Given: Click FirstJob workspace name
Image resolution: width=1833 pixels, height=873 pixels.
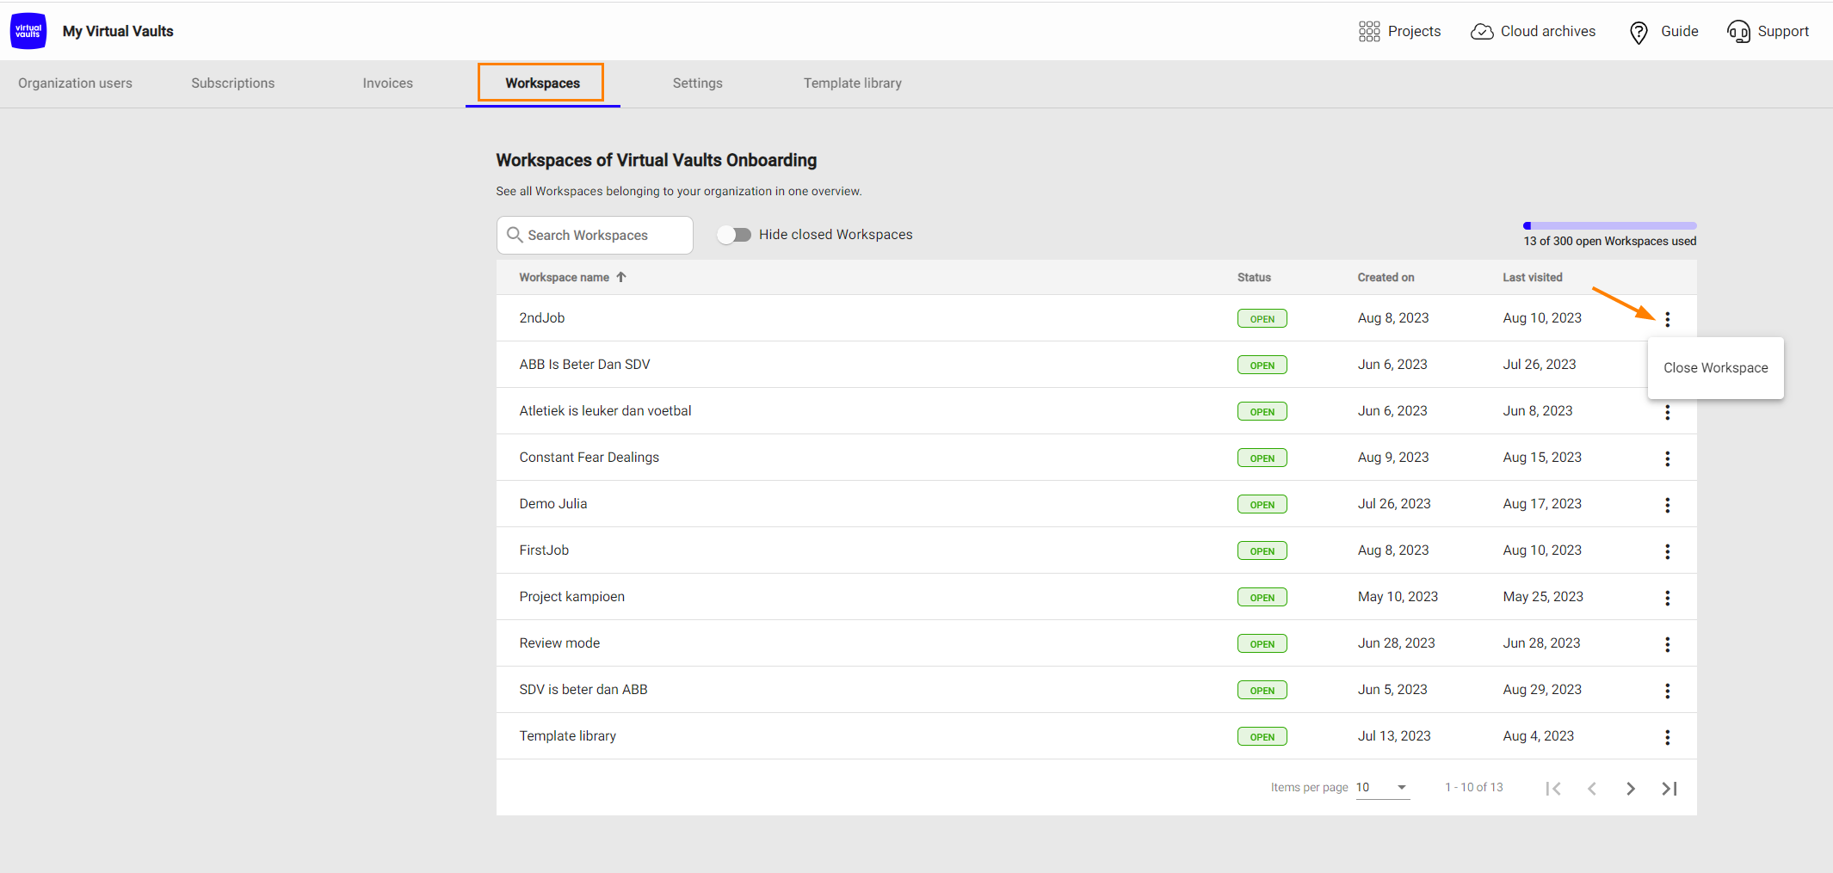Looking at the screenshot, I should coord(544,550).
